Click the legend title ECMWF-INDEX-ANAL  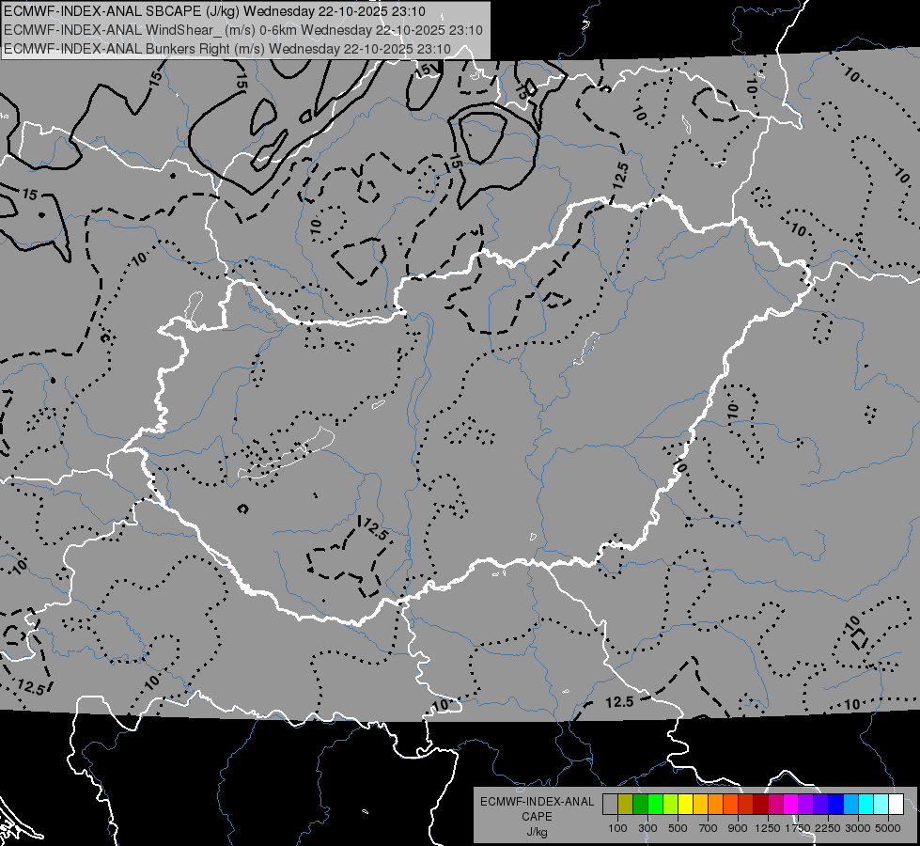537,802
